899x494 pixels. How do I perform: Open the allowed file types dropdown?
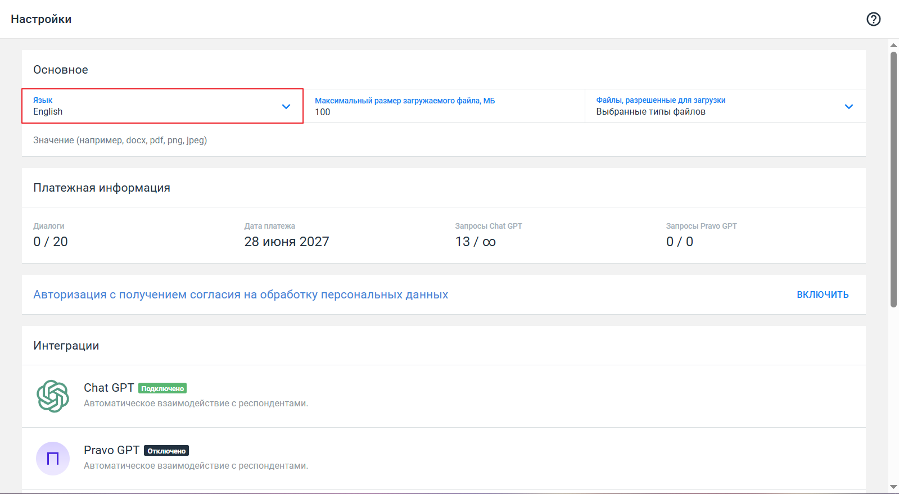tap(714, 106)
